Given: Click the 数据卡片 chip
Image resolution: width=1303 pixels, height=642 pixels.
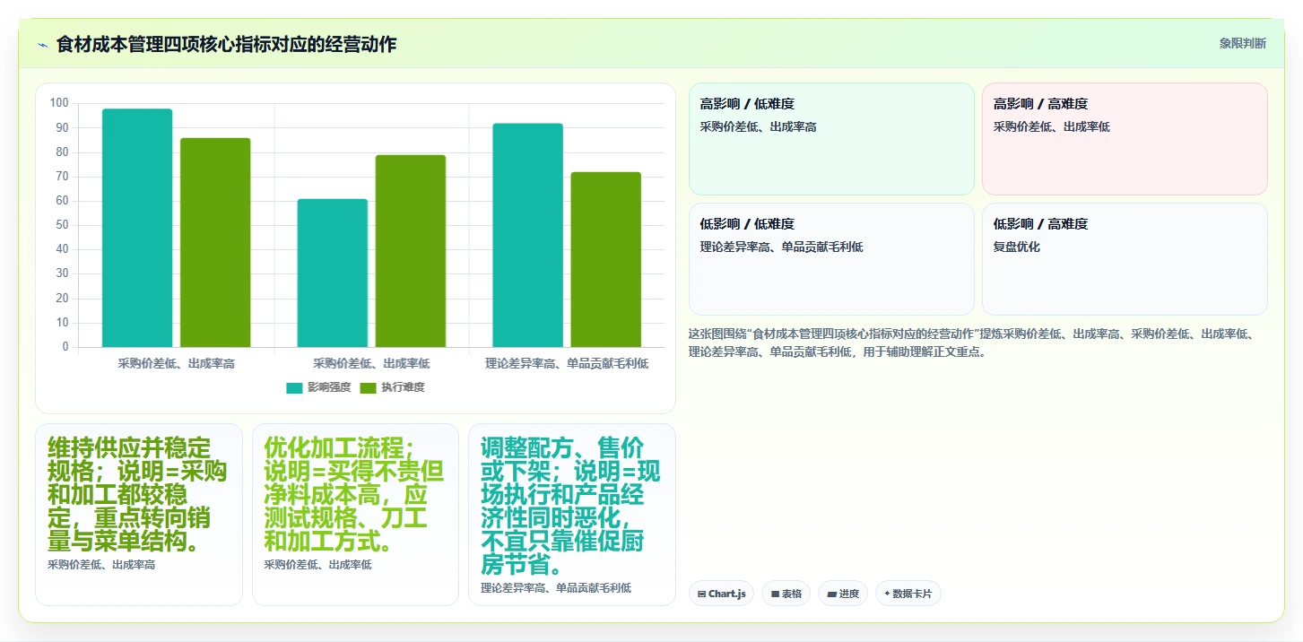Looking at the screenshot, I should tap(908, 594).
